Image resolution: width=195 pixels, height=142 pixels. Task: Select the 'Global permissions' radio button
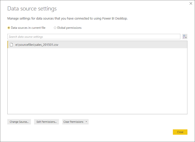[x=55, y=28]
